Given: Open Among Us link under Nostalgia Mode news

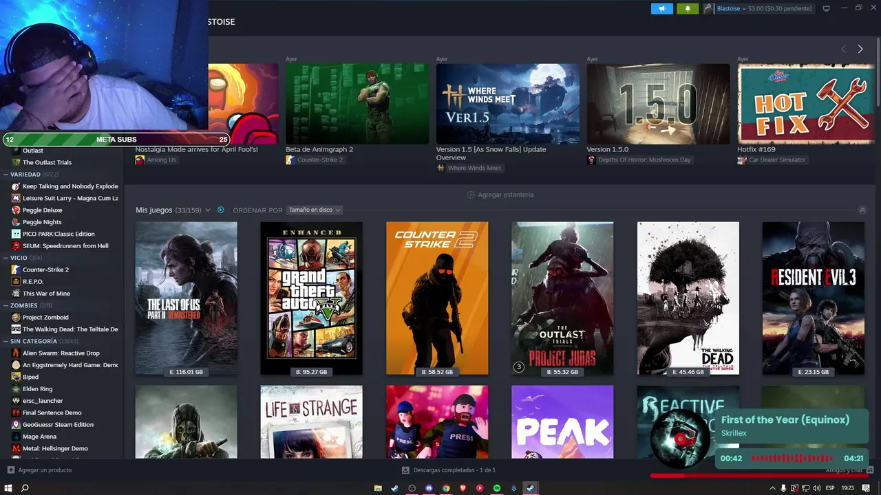Looking at the screenshot, I should coord(156,159).
